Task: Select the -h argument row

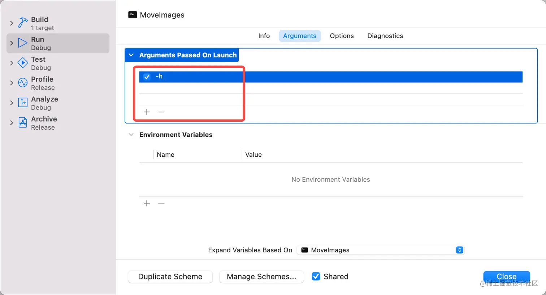Action: (325, 77)
